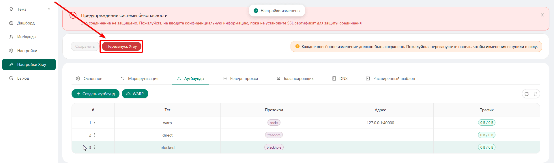Click Выход to log out
This screenshot has width=554, height=163.
click(23, 78)
